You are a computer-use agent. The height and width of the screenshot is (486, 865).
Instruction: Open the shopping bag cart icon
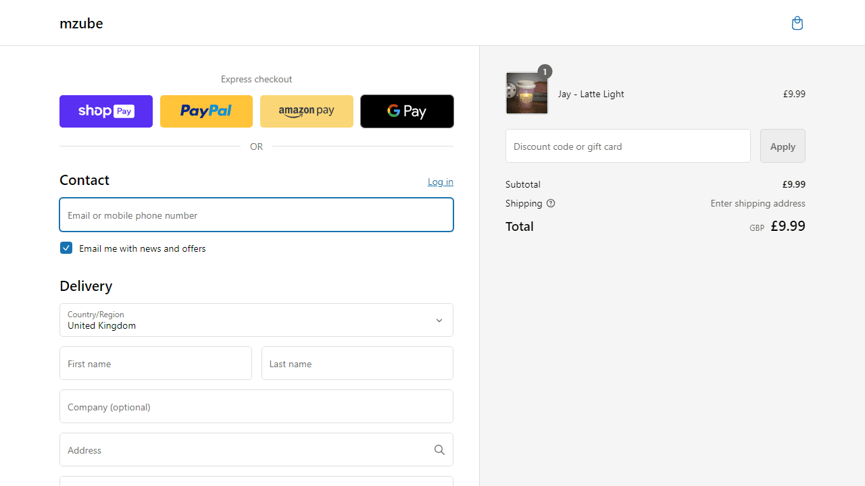click(797, 23)
